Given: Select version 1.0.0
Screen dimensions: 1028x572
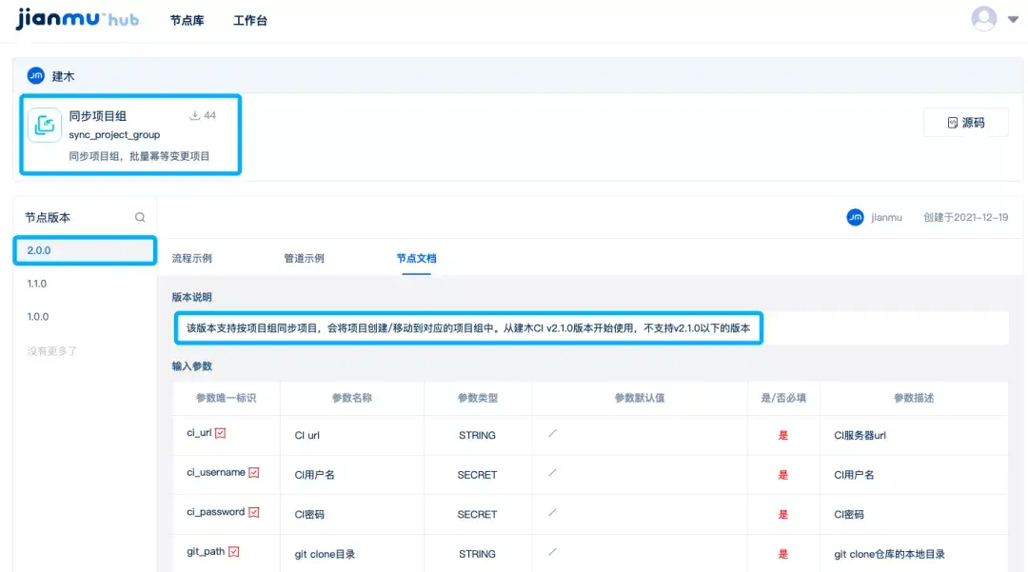Looking at the screenshot, I should coord(37,317).
